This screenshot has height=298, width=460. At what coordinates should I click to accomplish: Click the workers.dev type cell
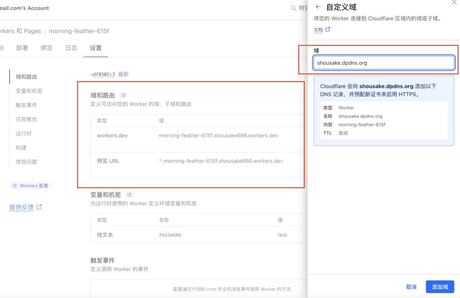pyautogui.click(x=112, y=135)
